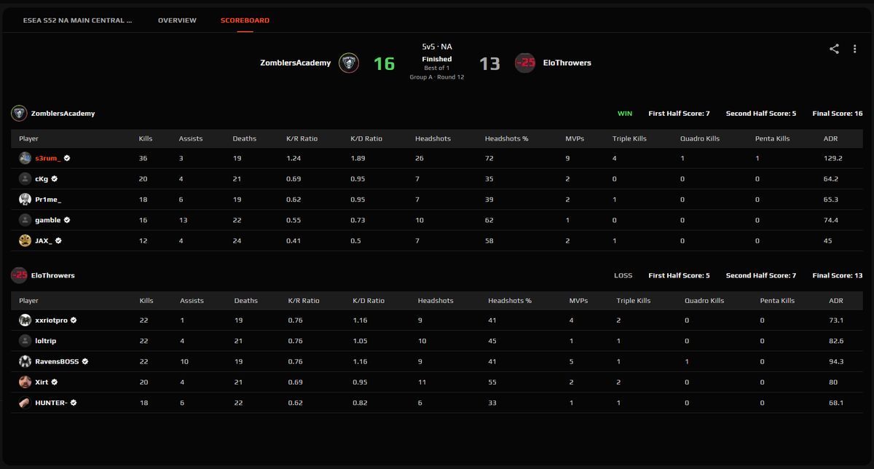Open Xirt player profile name
The width and height of the screenshot is (874, 469).
coord(42,382)
